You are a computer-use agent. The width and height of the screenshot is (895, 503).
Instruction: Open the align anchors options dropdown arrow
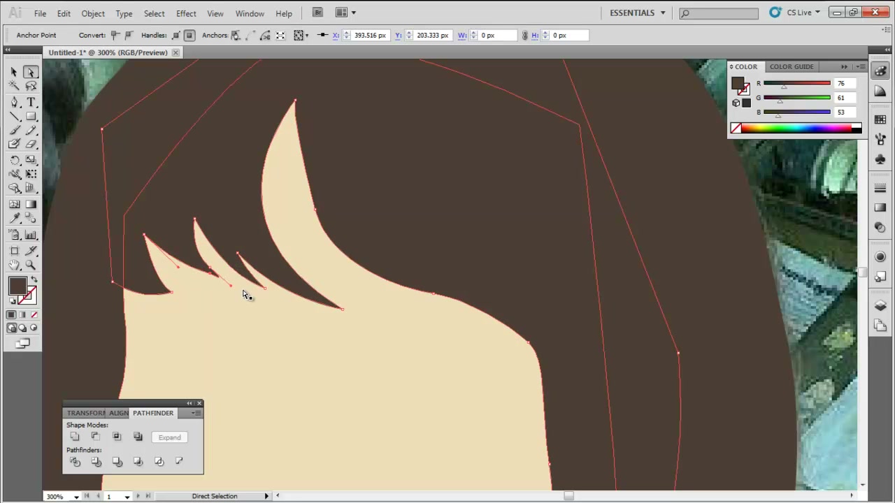(307, 36)
